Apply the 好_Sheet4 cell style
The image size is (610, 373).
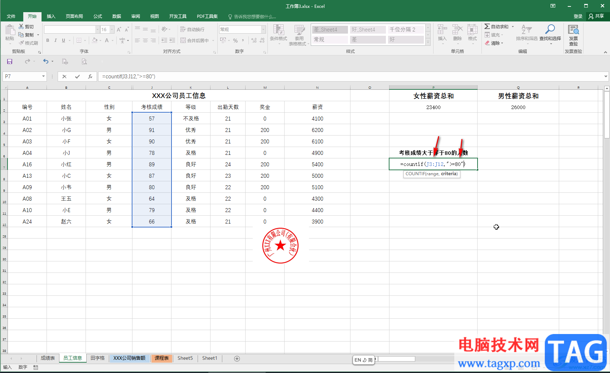click(368, 30)
